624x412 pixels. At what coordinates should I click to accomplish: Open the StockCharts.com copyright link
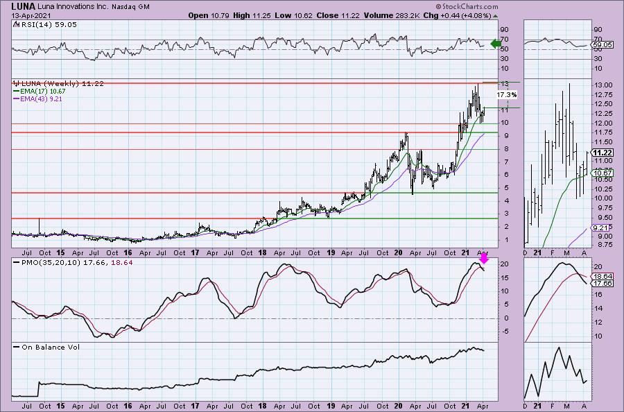pos(467,6)
